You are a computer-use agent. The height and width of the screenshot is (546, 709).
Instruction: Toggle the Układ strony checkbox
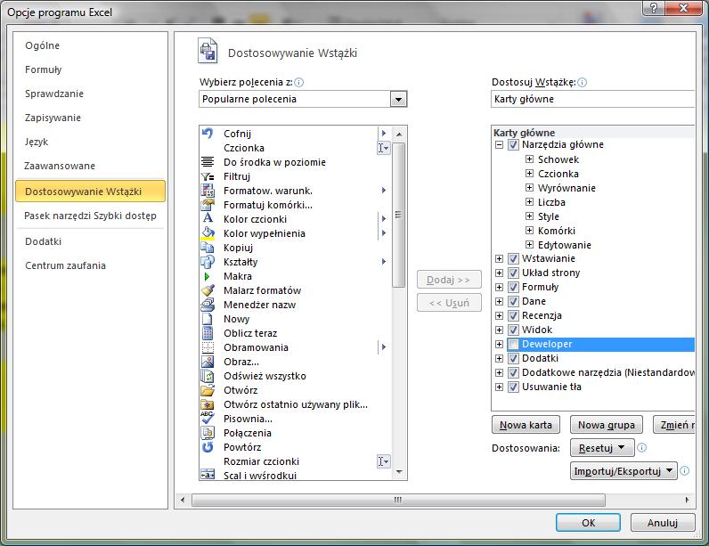pos(513,273)
